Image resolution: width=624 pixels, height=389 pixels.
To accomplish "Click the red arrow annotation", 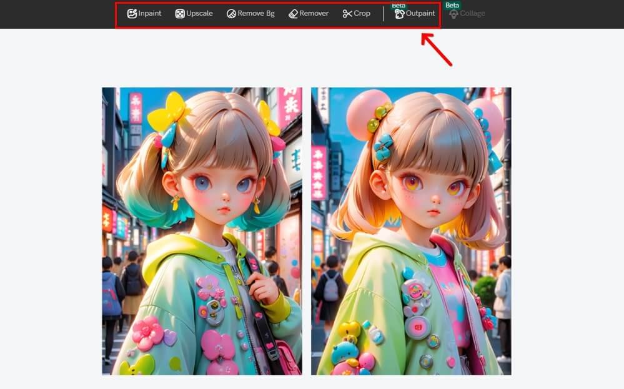I will click(x=436, y=49).
